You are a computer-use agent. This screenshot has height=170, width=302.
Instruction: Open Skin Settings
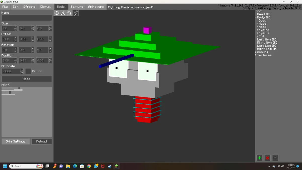pyautogui.click(x=16, y=142)
